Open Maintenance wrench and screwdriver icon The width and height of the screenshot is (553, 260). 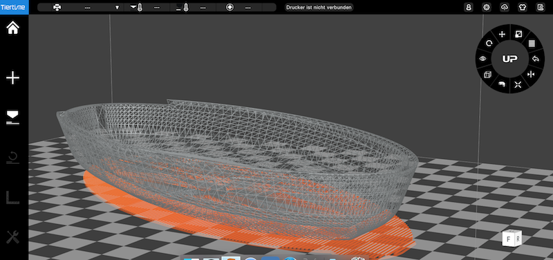click(13, 237)
